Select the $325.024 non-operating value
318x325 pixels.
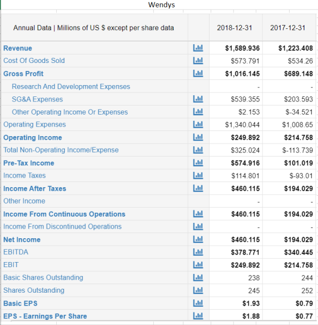point(245,150)
